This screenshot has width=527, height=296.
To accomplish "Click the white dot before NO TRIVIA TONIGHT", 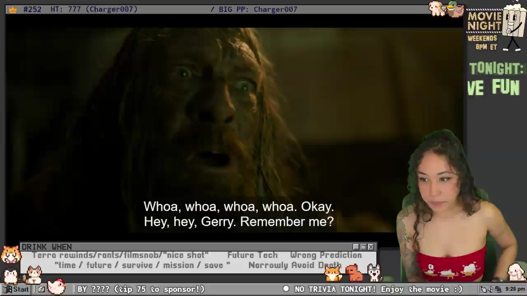I will 286,289.
